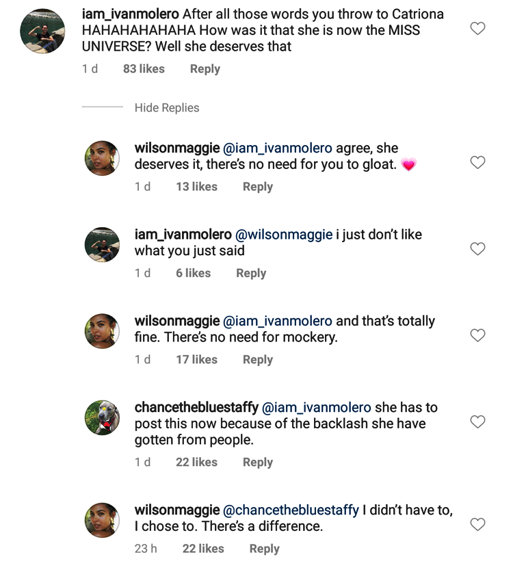Open wilsonmaggie's avatar on first reply
The height and width of the screenshot is (572, 513).
[x=102, y=159]
